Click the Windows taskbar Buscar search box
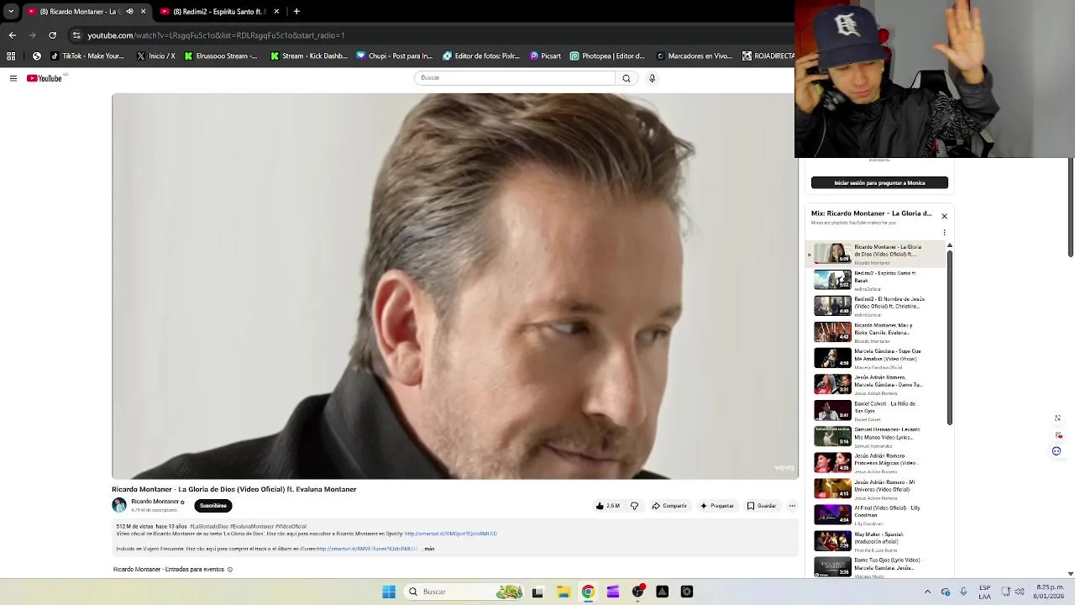This screenshot has height=605, width=1075. pos(464,592)
